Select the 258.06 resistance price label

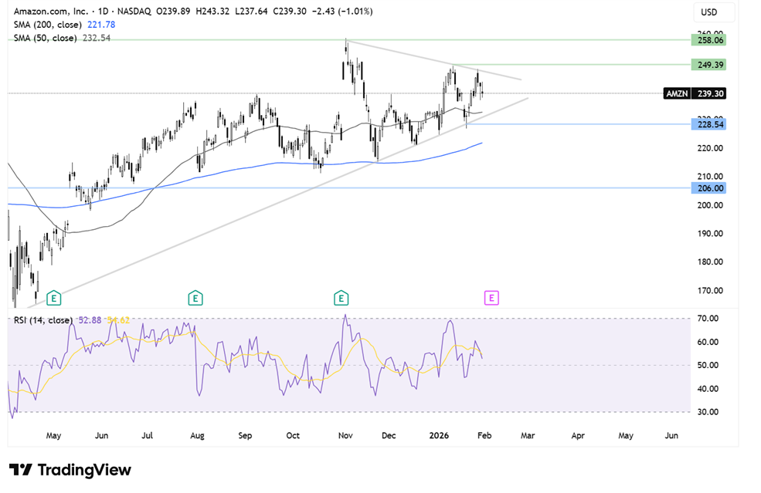[708, 40]
